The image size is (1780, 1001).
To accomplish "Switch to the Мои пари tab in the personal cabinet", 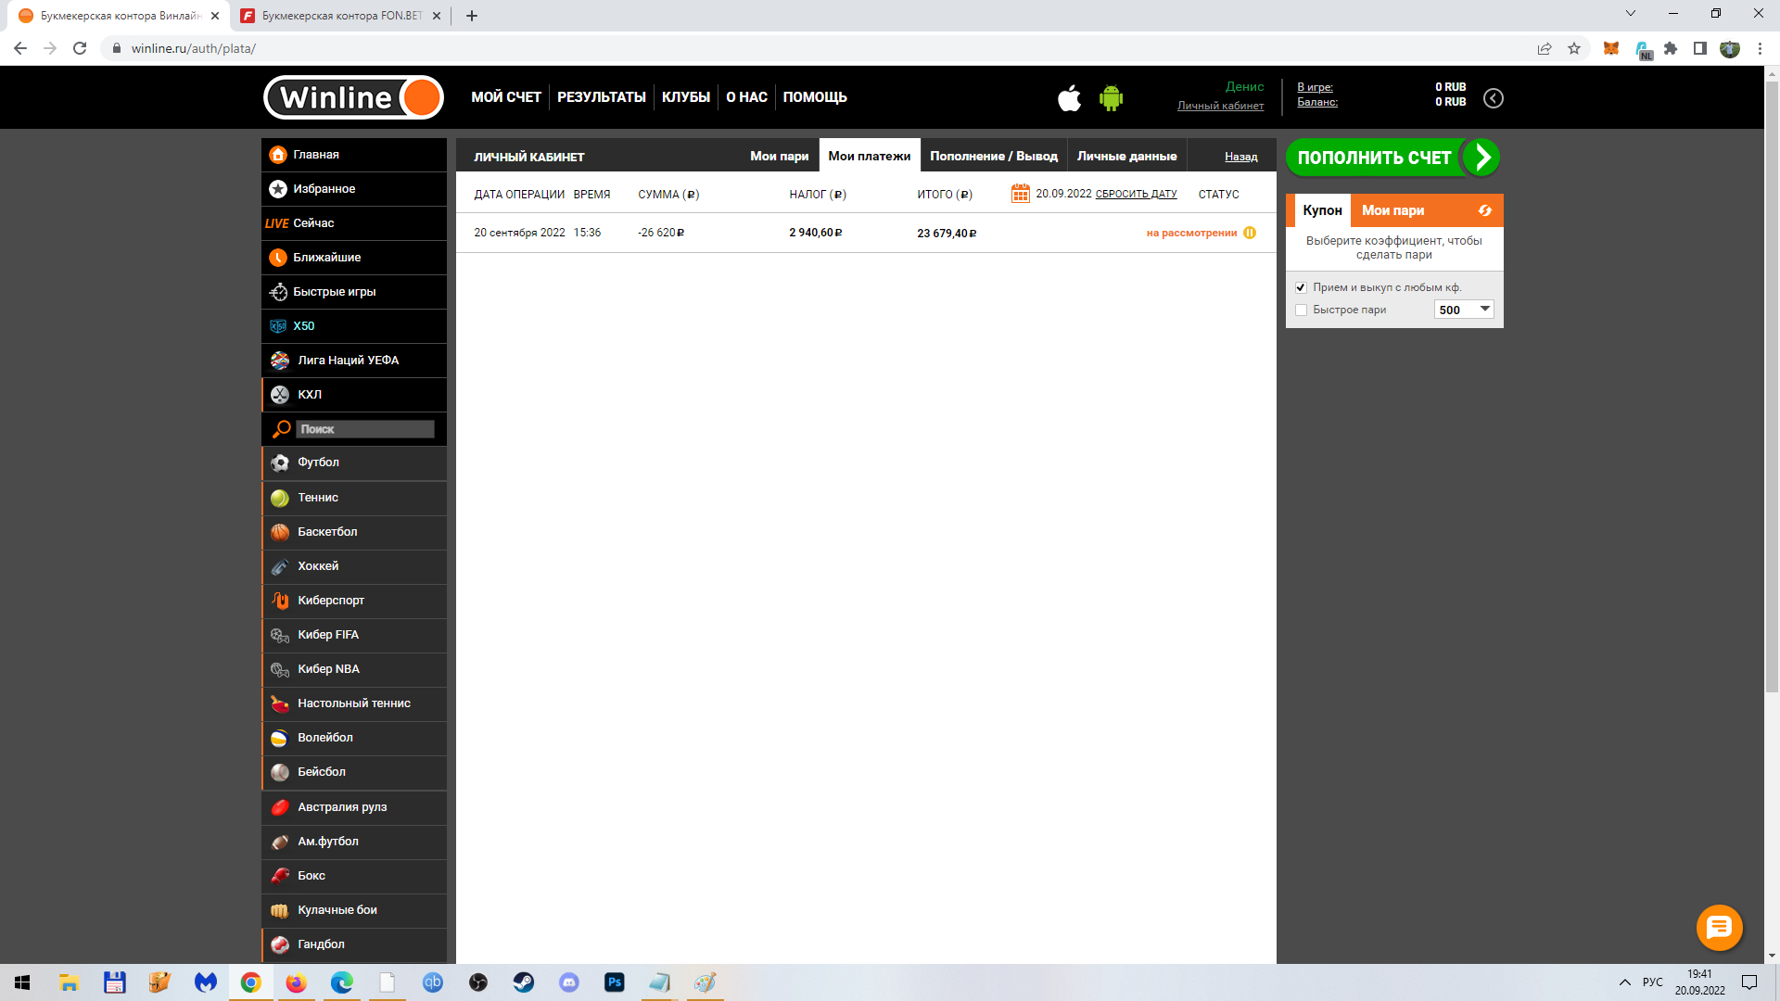I will [x=779, y=156].
